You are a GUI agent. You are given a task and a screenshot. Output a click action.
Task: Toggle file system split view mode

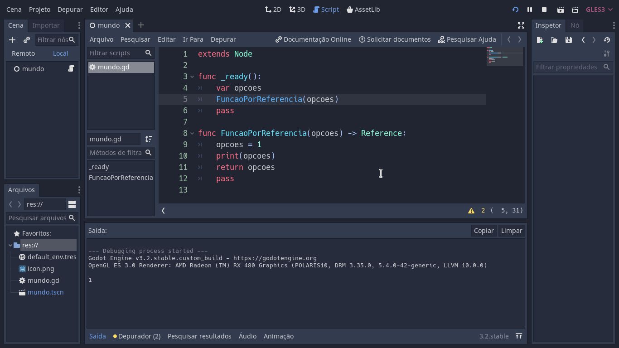(72, 204)
